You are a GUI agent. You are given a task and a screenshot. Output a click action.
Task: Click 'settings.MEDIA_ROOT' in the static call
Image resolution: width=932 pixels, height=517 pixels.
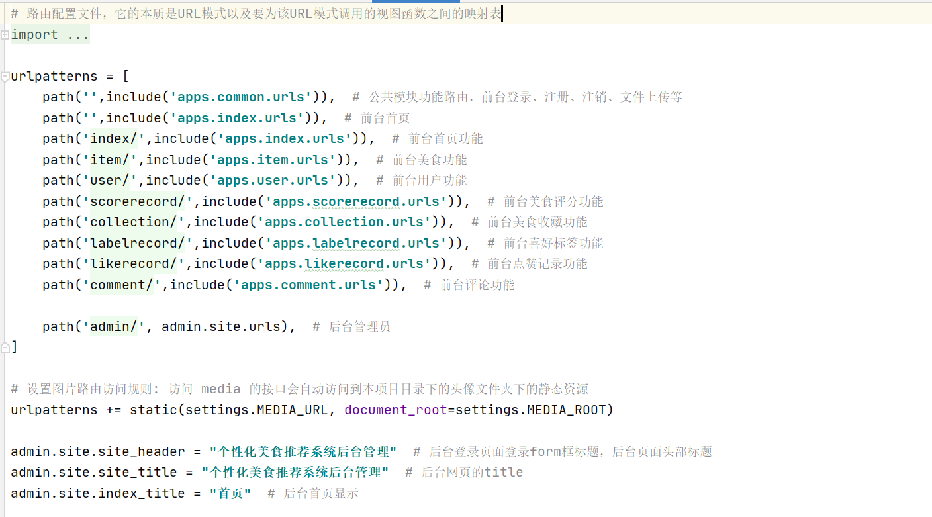coord(531,410)
